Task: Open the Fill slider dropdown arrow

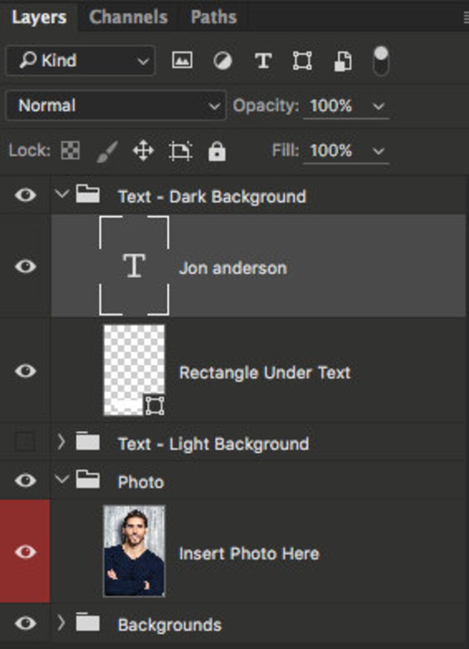Action: tap(379, 151)
